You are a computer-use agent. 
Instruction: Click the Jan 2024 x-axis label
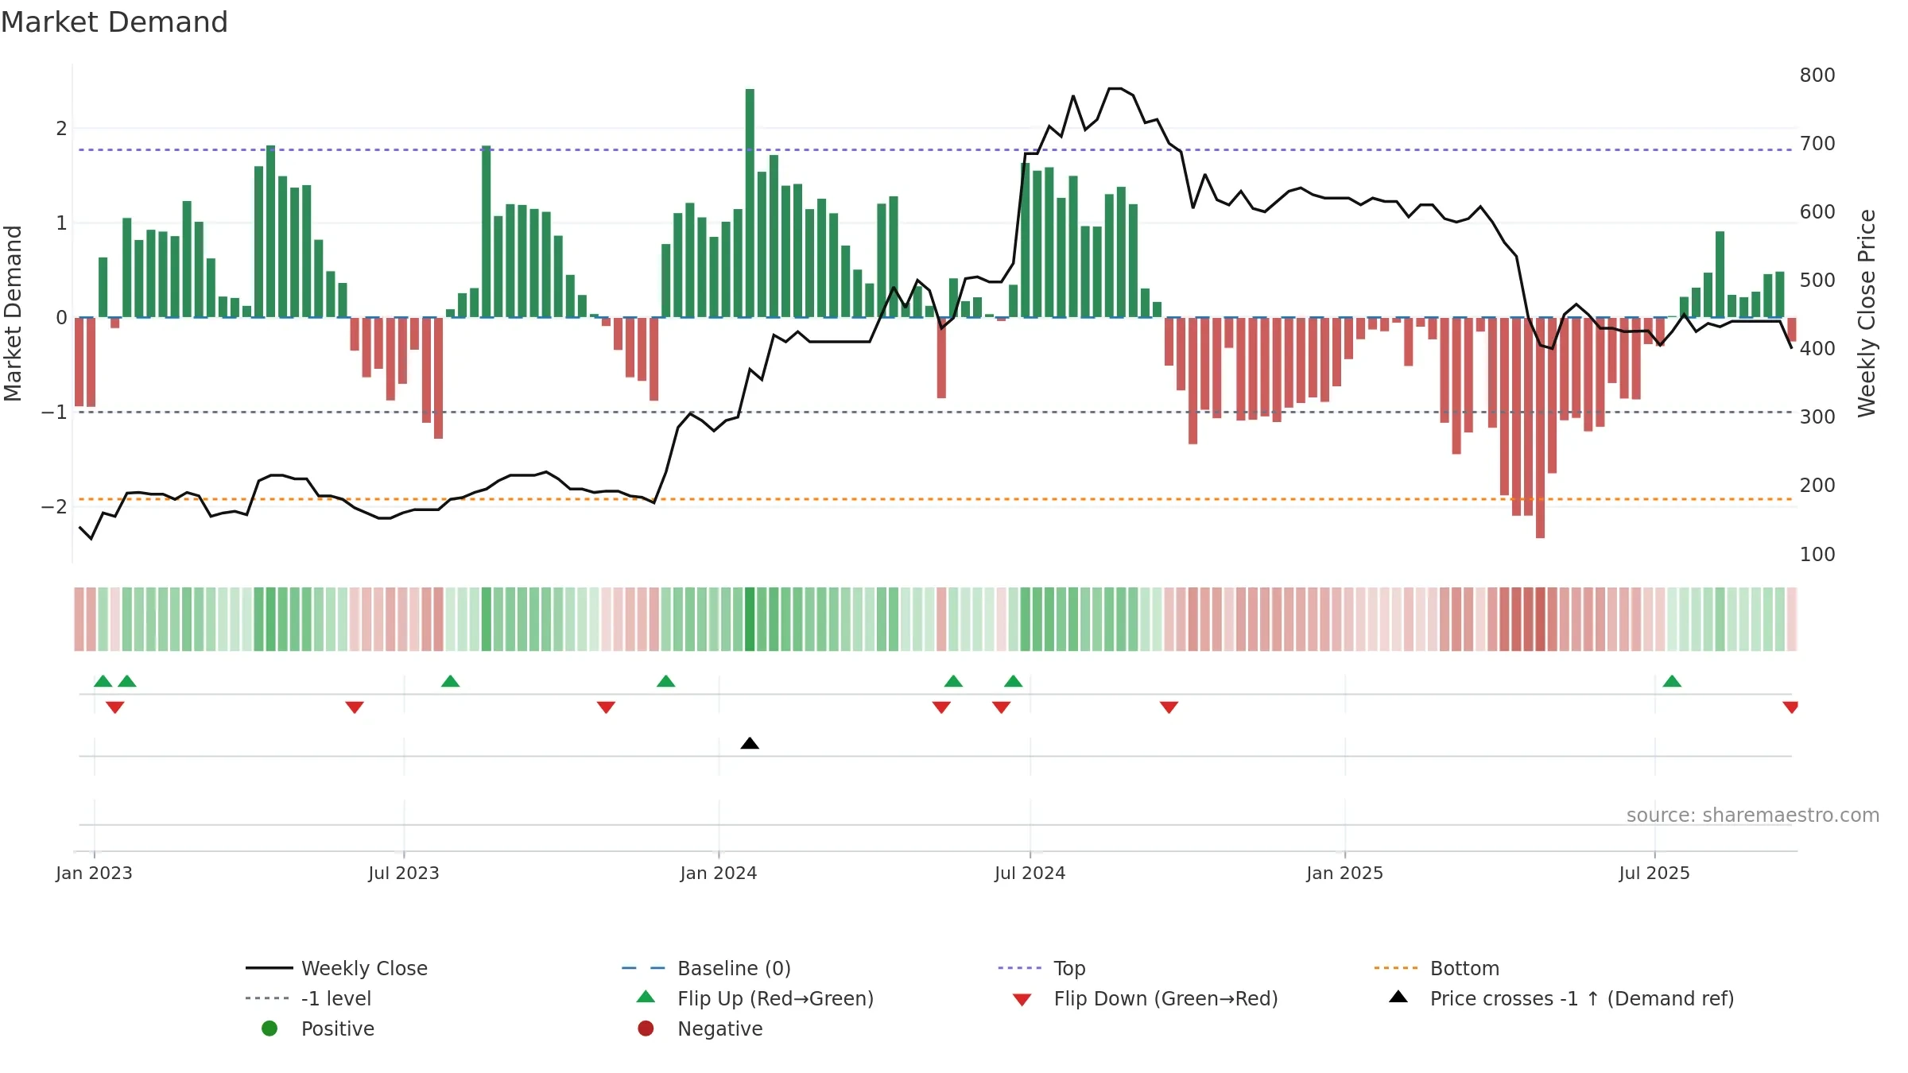[x=719, y=873]
